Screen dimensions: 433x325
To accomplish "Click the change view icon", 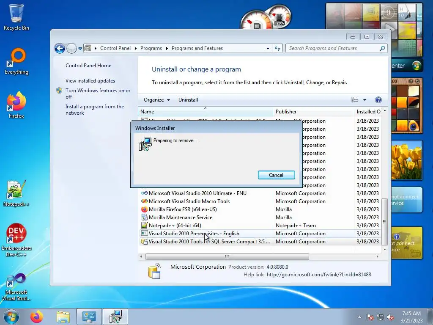I will (x=355, y=100).
